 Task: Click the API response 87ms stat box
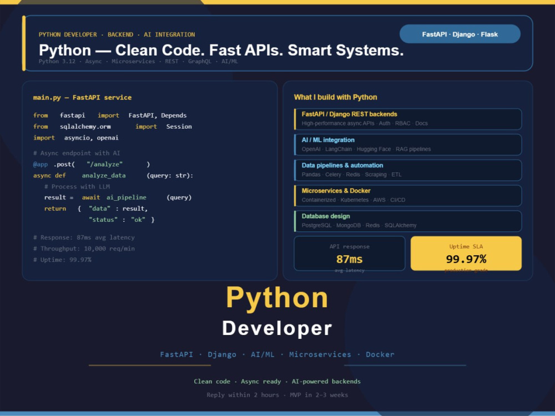pos(349,253)
